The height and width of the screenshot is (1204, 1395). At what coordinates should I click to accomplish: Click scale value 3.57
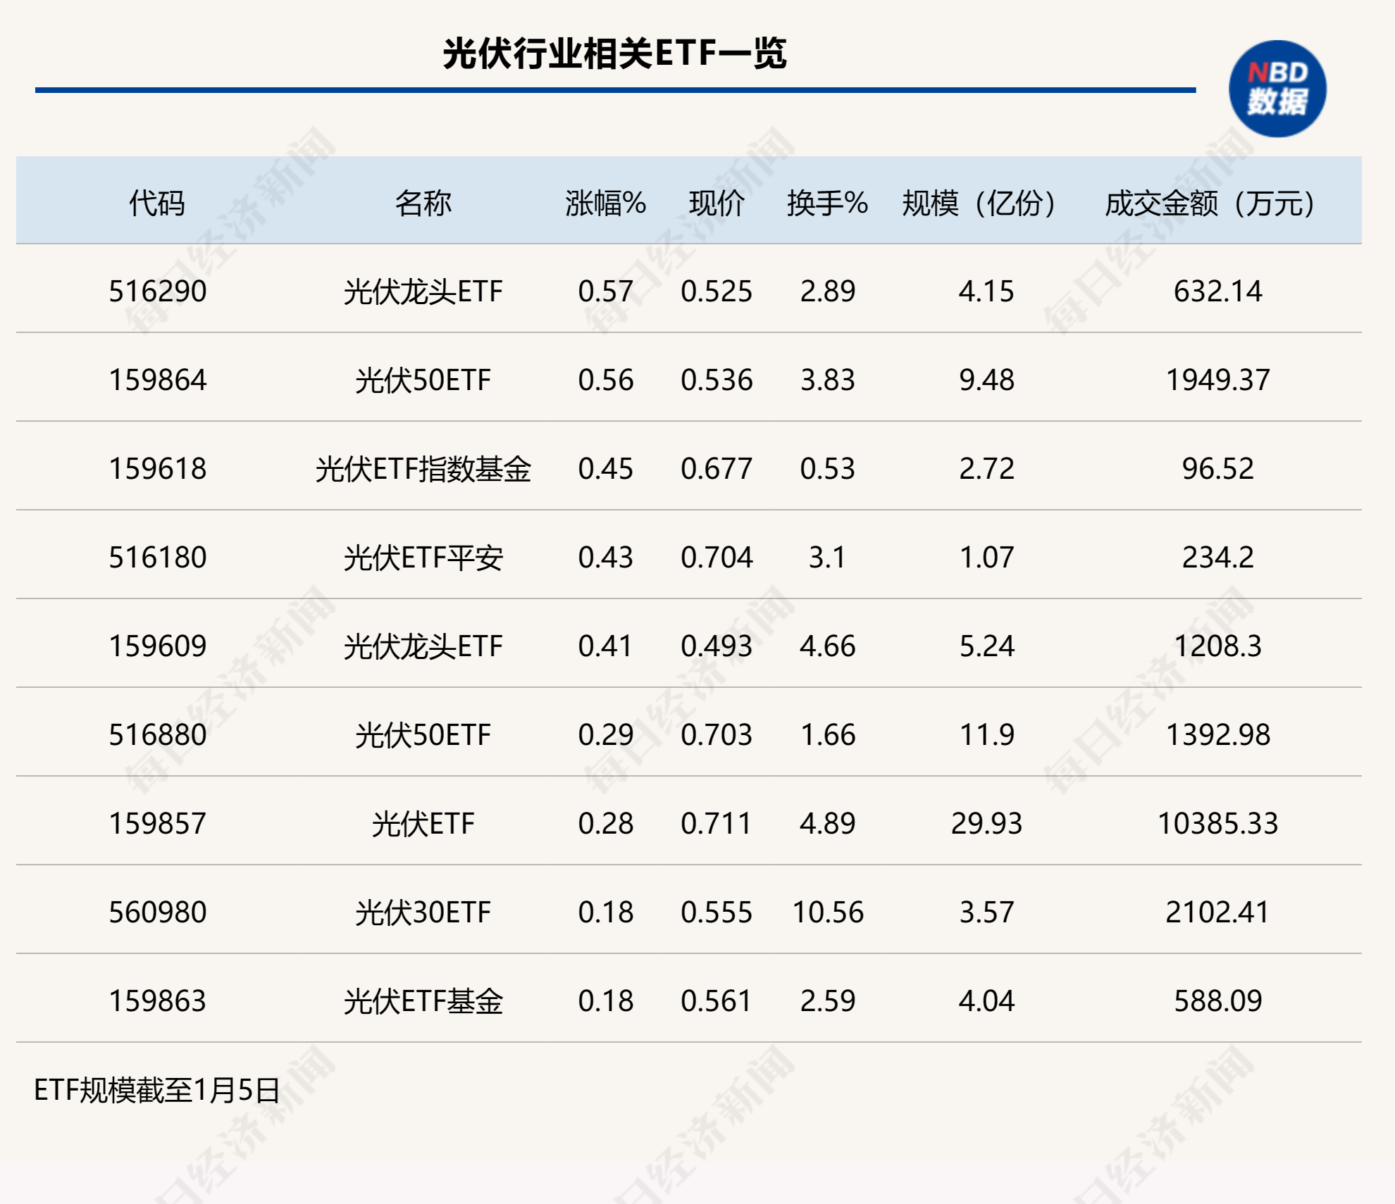986,913
